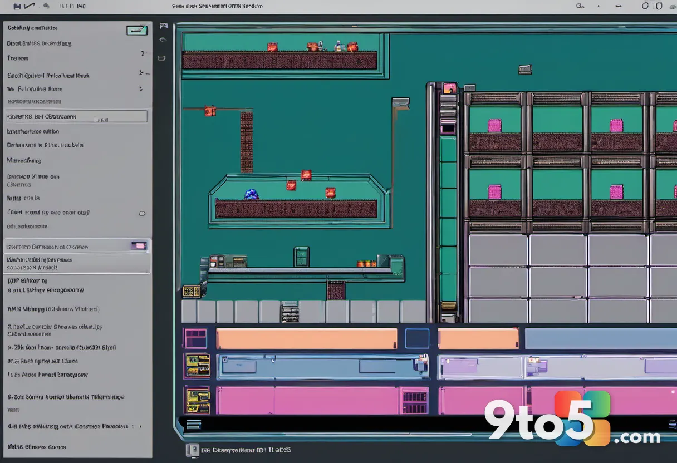Click the yellow chip tile at the canvas's lower left

click(192, 291)
